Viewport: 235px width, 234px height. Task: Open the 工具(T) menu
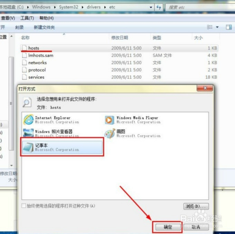27,18
